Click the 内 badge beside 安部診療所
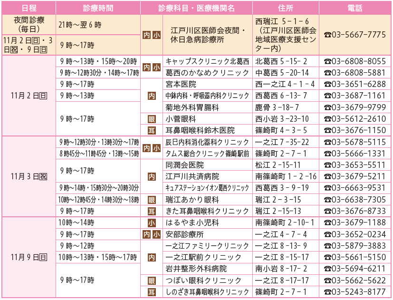 [147, 234]
